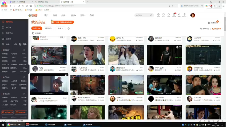Click the orange client open button at sidebar bottom
226x127 pixels.
[8, 112]
